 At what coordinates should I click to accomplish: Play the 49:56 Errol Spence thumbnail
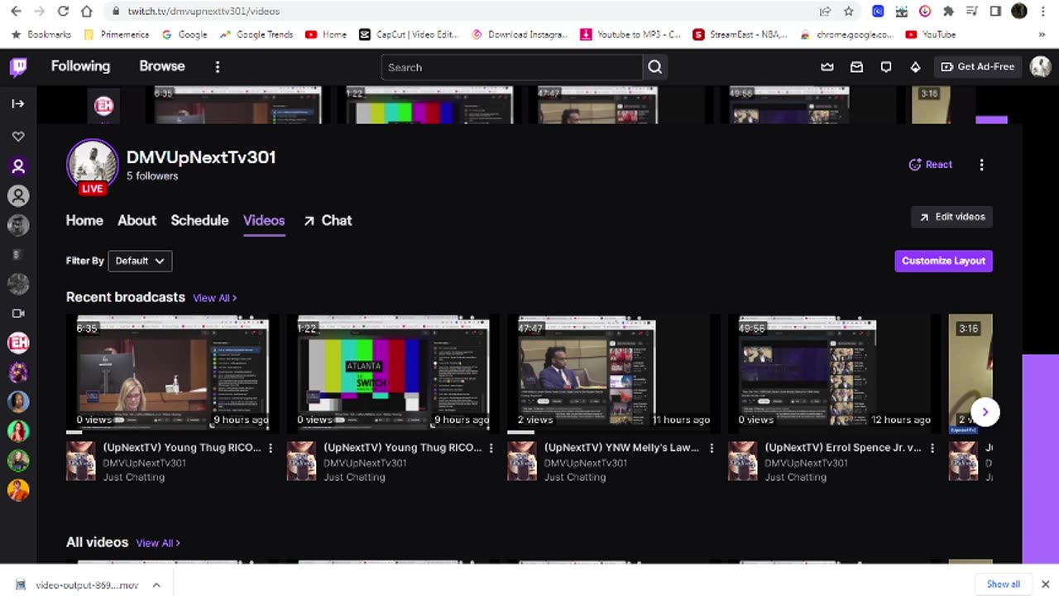(834, 373)
